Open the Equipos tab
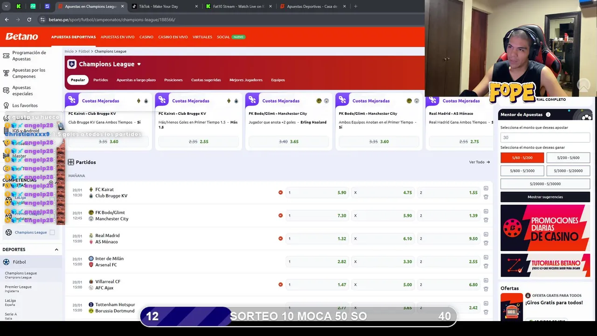Image resolution: width=597 pixels, height=336 pixels. coord(278,80)
